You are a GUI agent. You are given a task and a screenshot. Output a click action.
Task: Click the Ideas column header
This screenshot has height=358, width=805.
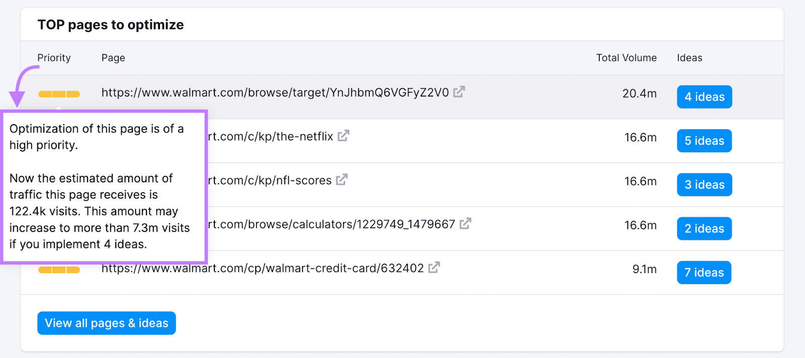690,58
